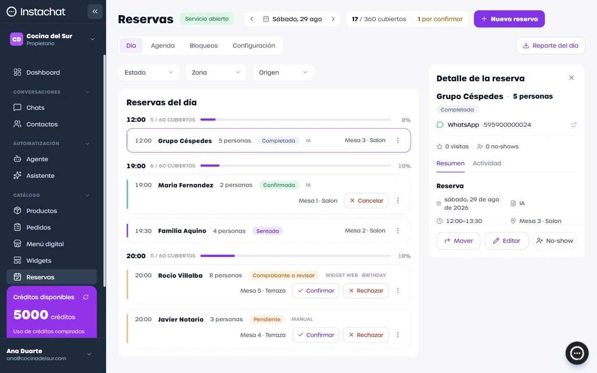Open the Cocina del Sur workspace switcher
The height and width of the screenshot is (373, 597).
tap(53, 39)
